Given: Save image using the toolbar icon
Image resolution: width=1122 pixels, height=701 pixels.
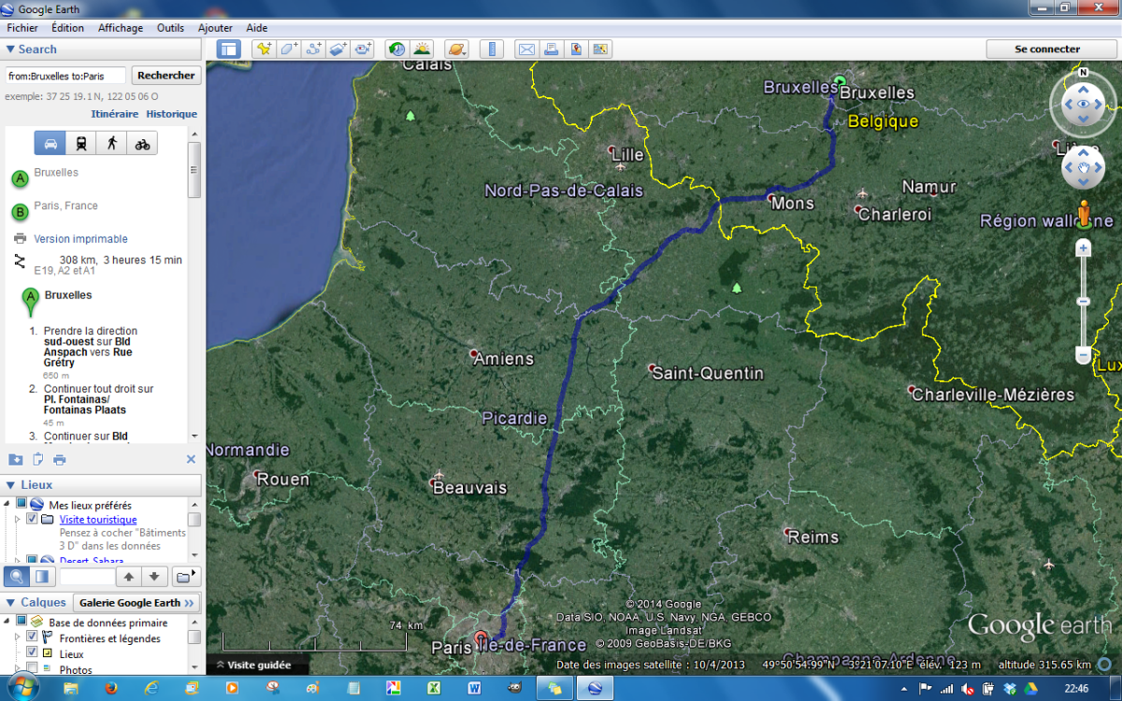Looking at the screenshot, I should pyautogui.click(x=576, y=50).
